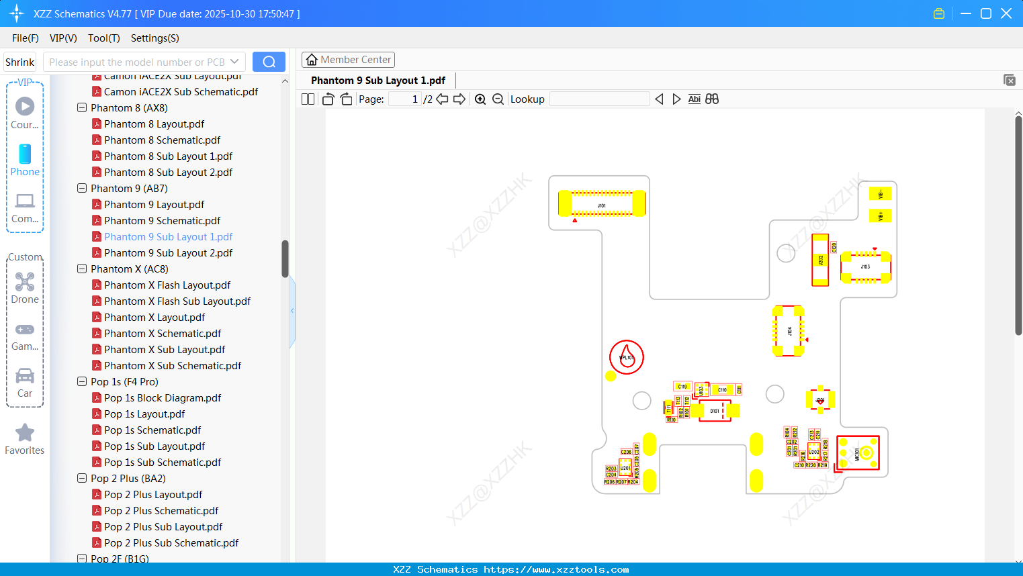
Task: Click the Shrink button
Action: point(20,62)
